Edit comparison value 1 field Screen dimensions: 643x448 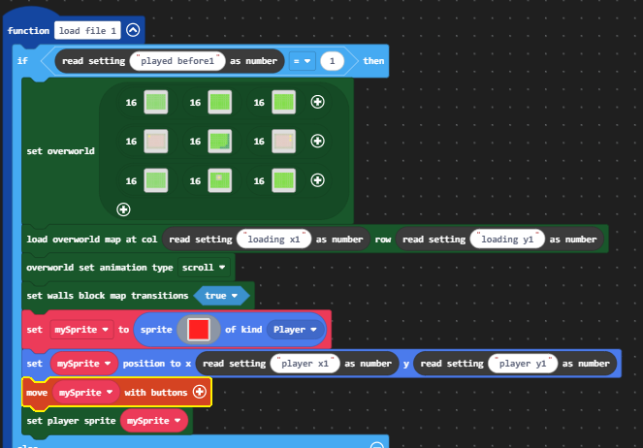[x=332, y=61]
